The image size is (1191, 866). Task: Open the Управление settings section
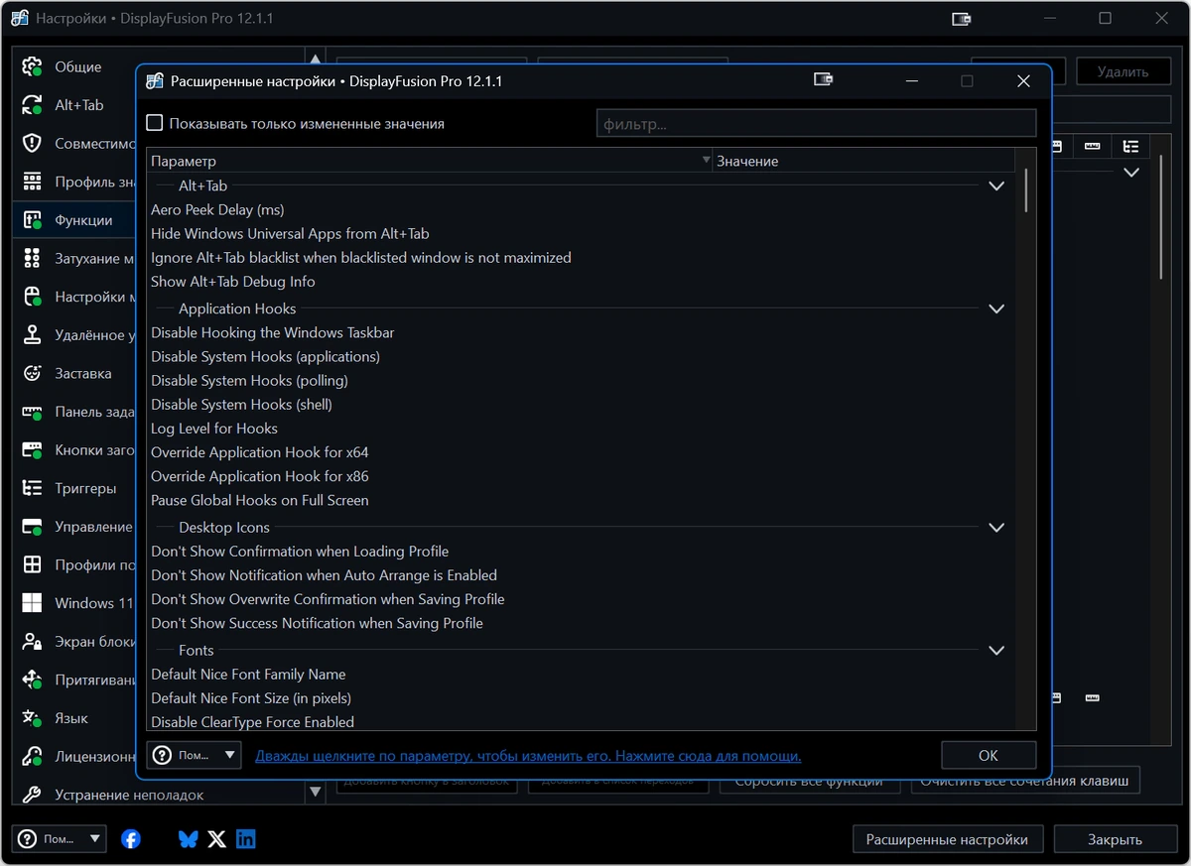74,527
